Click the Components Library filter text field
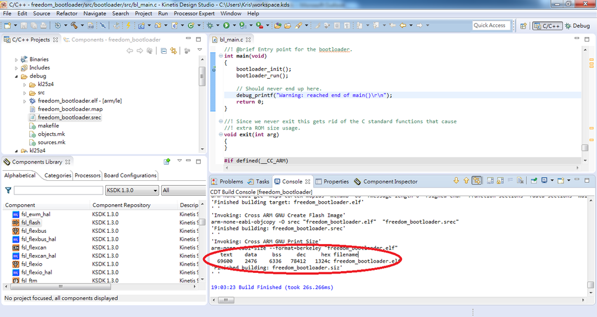Image resolution: width=597 pixels, height=317 pixels. tap(58, 190)
